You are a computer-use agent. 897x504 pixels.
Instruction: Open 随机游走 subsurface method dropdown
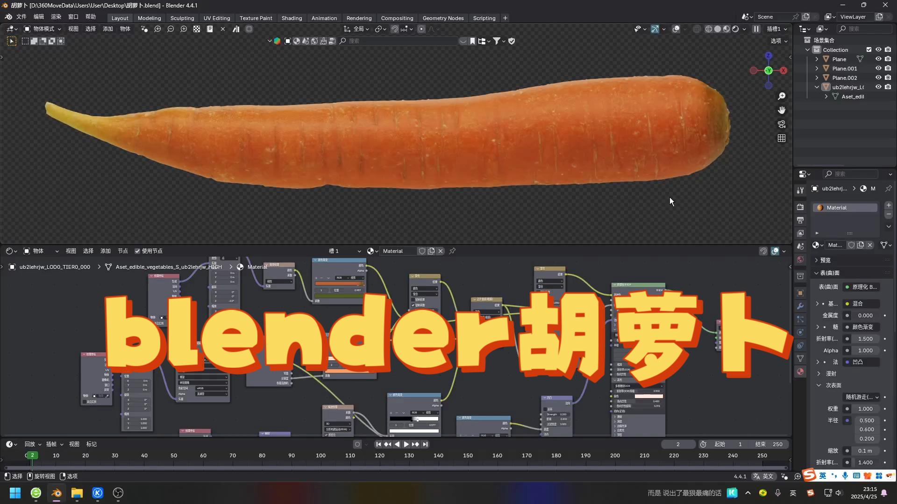(x=861, y=397)
